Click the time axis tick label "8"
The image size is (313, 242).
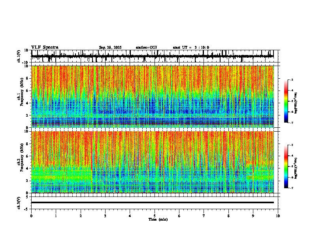[228, 216]
